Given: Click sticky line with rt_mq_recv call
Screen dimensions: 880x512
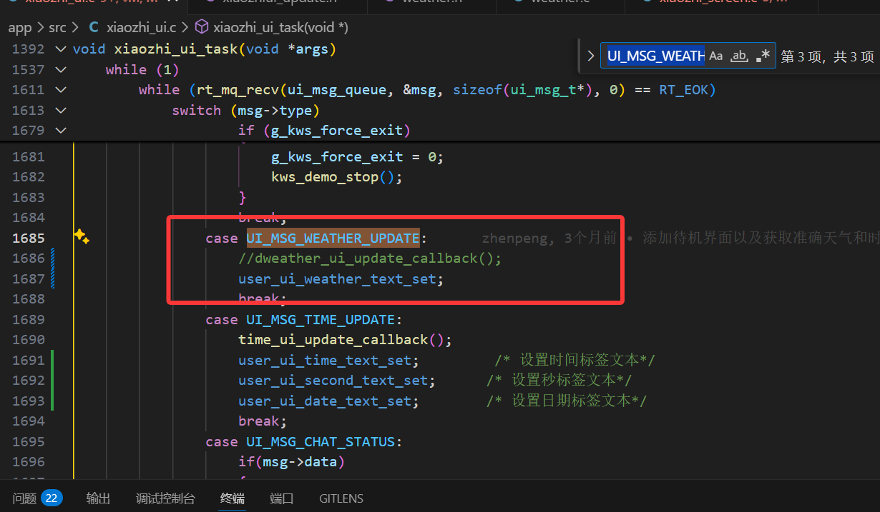Looking at the screenshot, I should [x=427, y=89].
